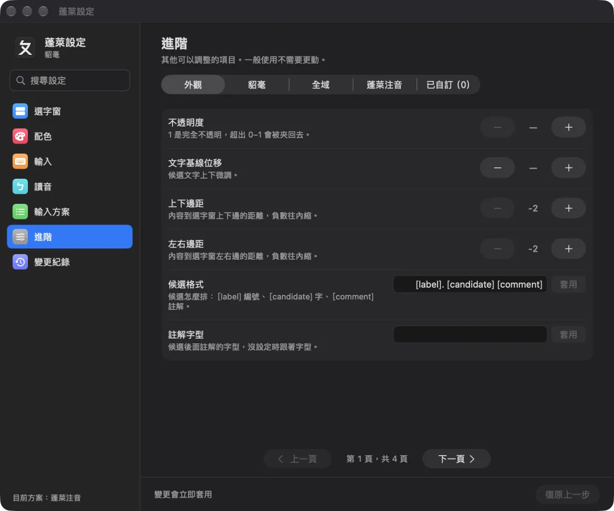Focus the 搜尋設定 search box
Viewport: 614px width, 511px height.
tap(70, 80)
